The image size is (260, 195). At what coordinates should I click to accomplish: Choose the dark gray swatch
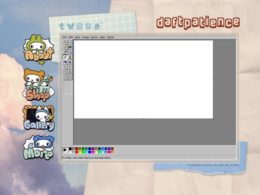tap(74, 149)
